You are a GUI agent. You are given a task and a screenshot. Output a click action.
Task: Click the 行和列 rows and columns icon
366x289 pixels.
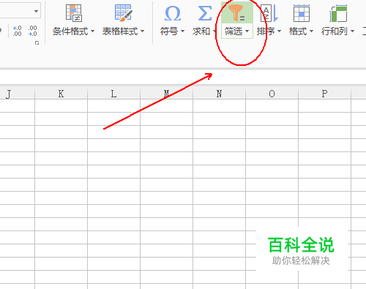pyautogui.click(x=338, y=13)
